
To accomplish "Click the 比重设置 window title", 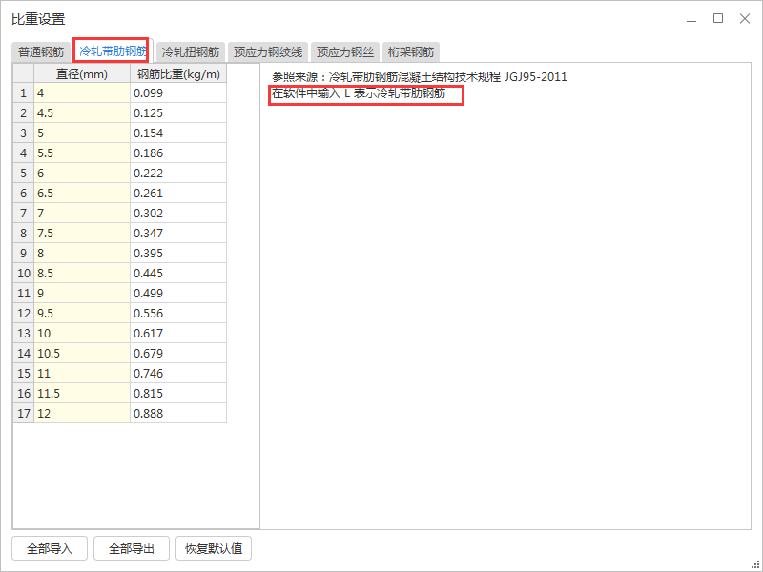I will pyautogui.click(x=38, y=19).
